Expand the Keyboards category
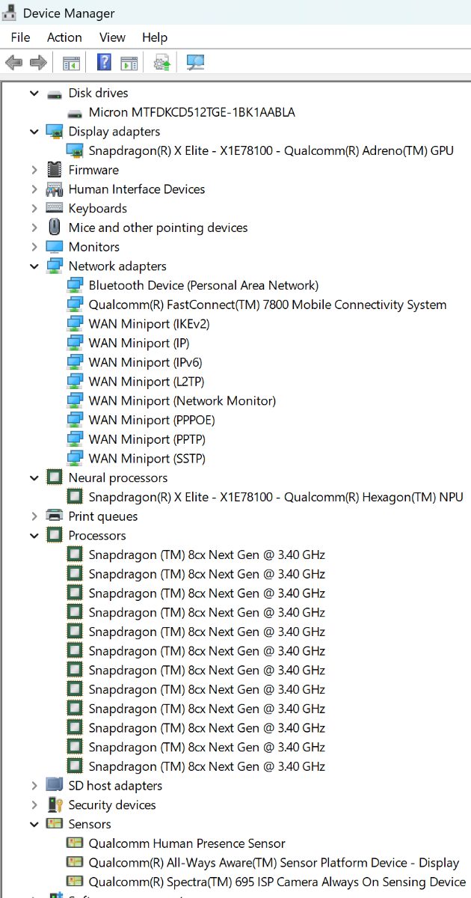471x898 pixels. (34, 209)
